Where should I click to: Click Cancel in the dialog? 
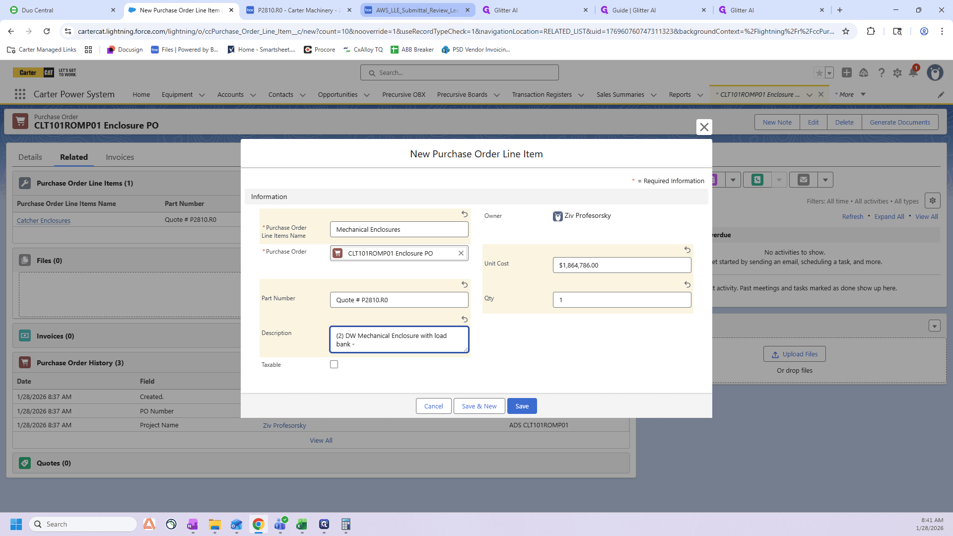click(433, 406)
